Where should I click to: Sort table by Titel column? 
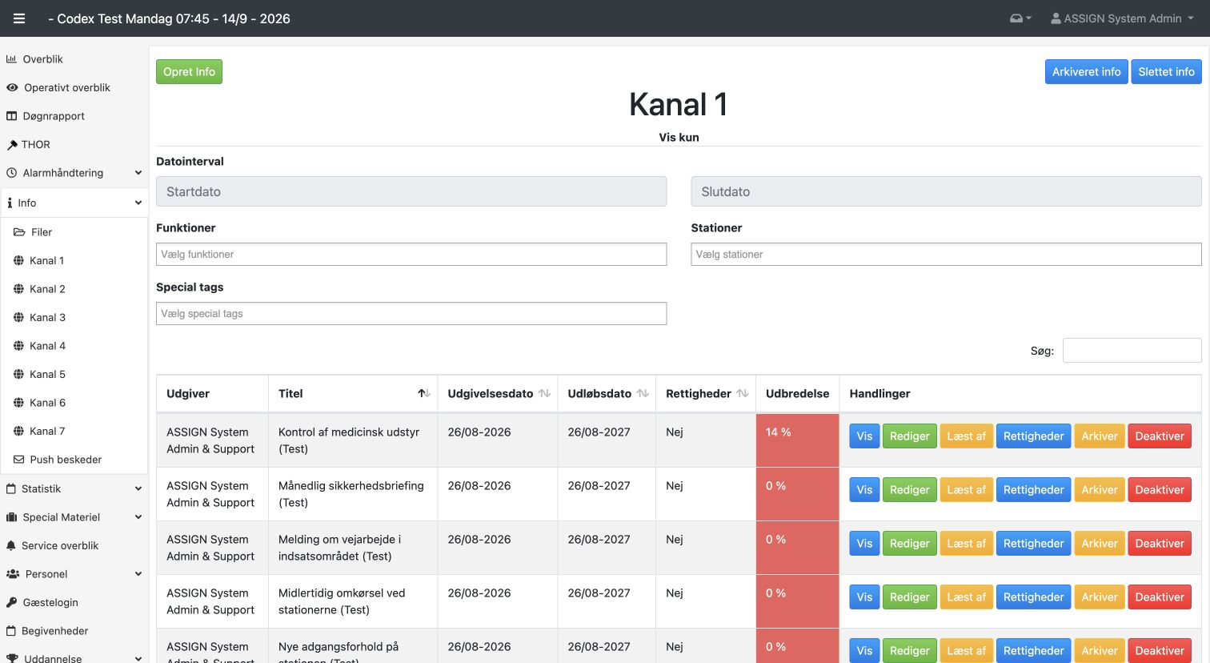(x=353, y=394)
